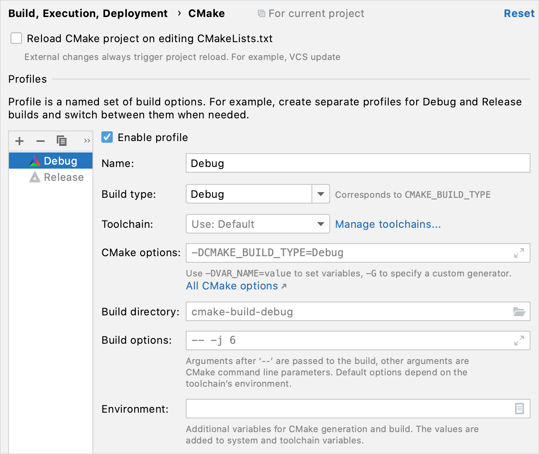Click the copy profile icon
The image size is (539, 454).
(x=62, y=141)
